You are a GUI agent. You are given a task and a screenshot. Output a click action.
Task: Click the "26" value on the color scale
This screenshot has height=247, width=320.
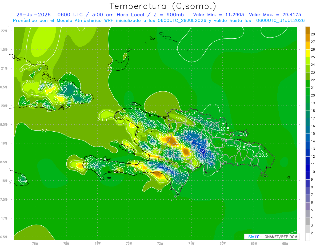[313, 49]
